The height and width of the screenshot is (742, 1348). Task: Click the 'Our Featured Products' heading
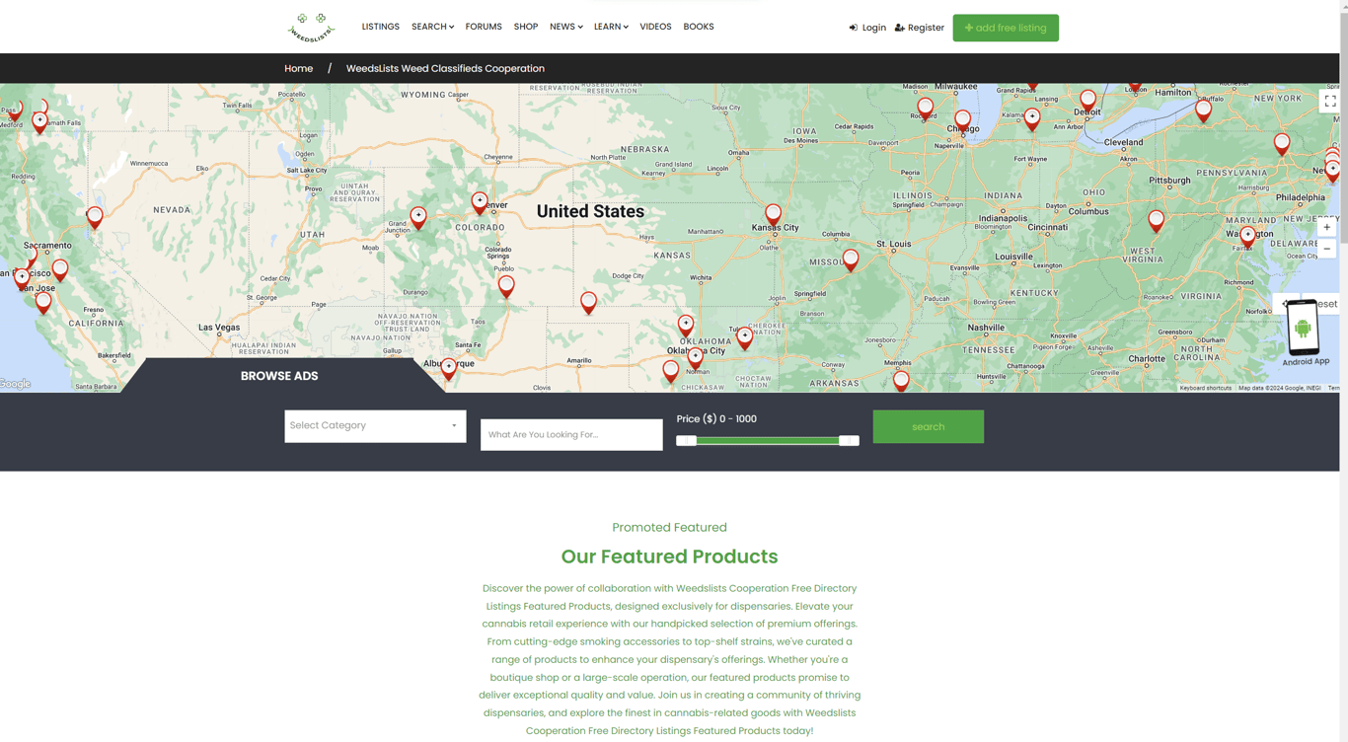(669, 557)
